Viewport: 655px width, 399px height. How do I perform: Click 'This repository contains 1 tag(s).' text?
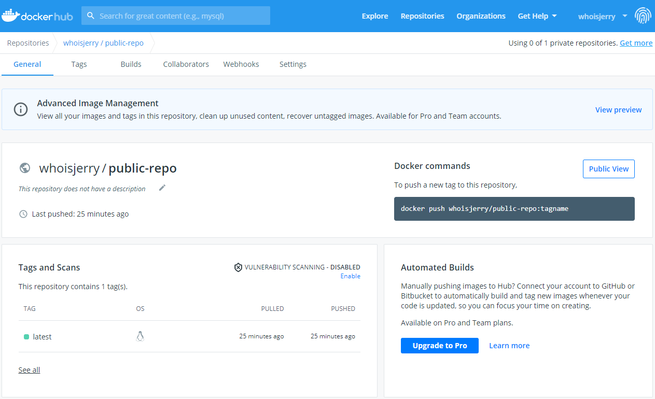[73, 287]
